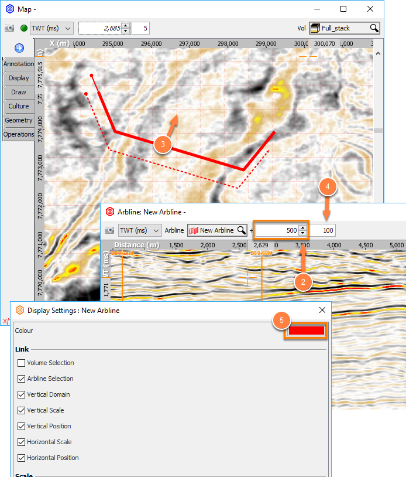Open the Operations tab
This screenshot has width=406, height=477.
click(19, 134)
